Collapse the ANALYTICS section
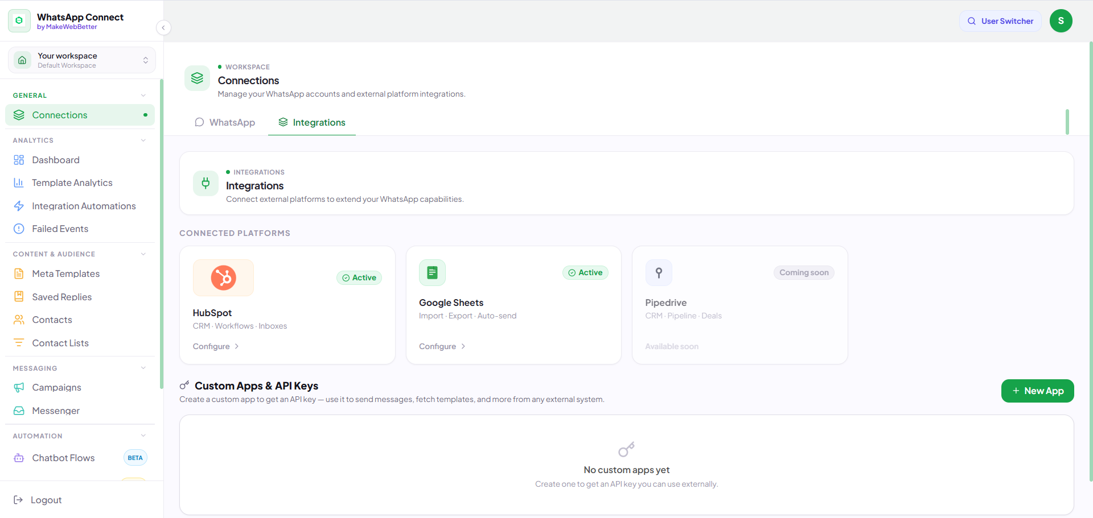Viewport: 1093px width, 518px height. pyautogui.click(x=143, y=140)
